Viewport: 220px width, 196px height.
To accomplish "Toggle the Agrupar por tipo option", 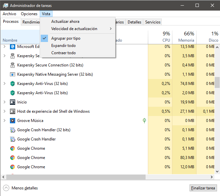I will tap(66, 38).
